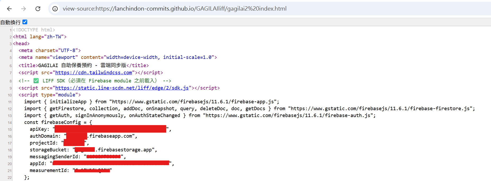491x181 pixels.
Task: Click the <head> tag on line 3
Action: click(21, 44)
